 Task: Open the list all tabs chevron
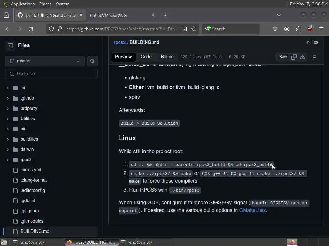tap(279, 15)
